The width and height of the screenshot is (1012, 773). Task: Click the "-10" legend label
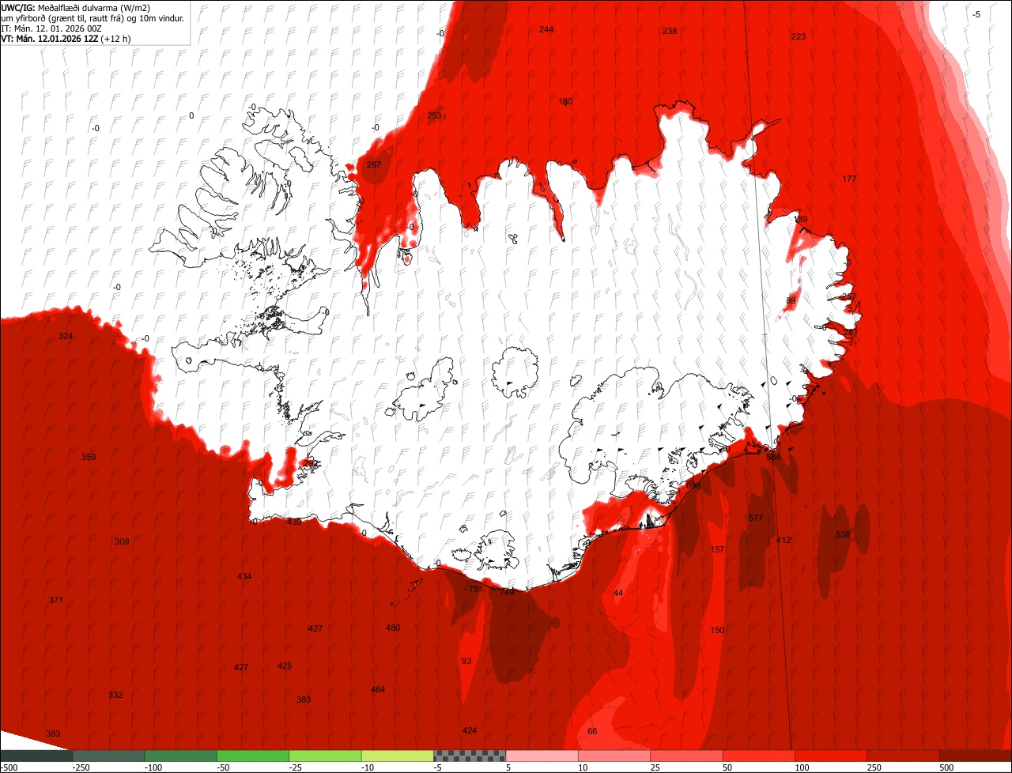[369, 767]
